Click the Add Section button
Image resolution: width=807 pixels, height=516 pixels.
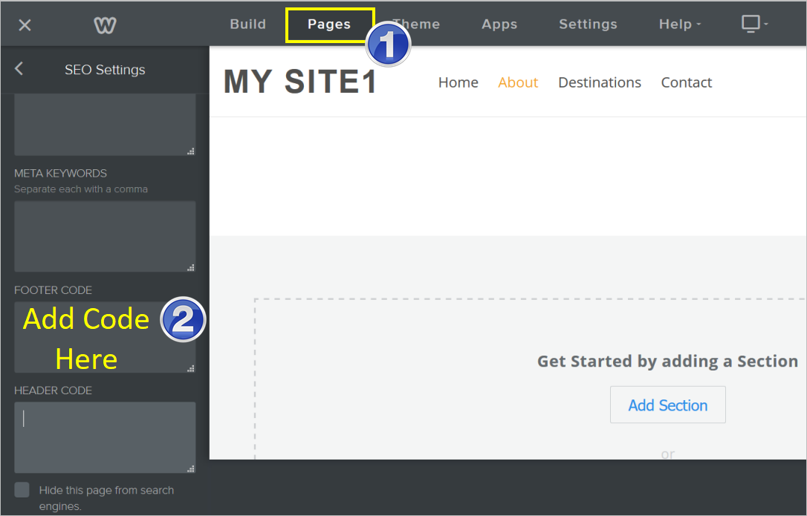tap(667, 405)
